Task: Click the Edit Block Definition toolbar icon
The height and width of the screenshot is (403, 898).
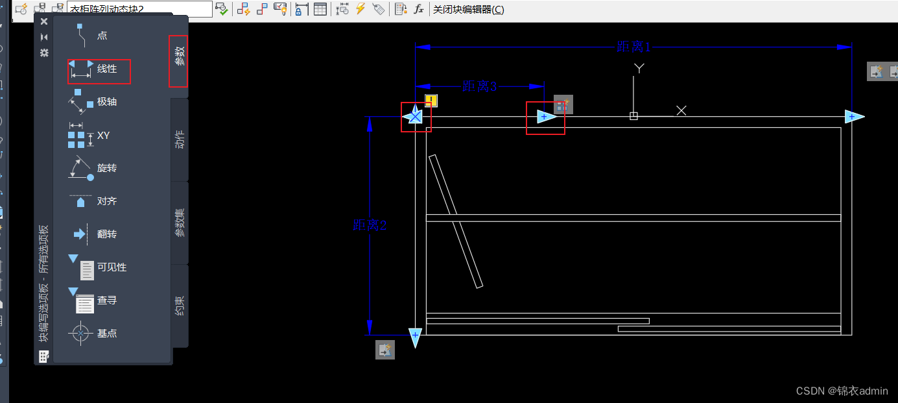Action: pos(21,9)
